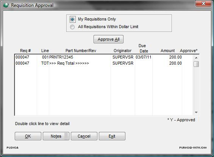Click the Requisition Approval title bar globe icon
This screenshot has height=157, width=214.
click(x=6, y=5)
